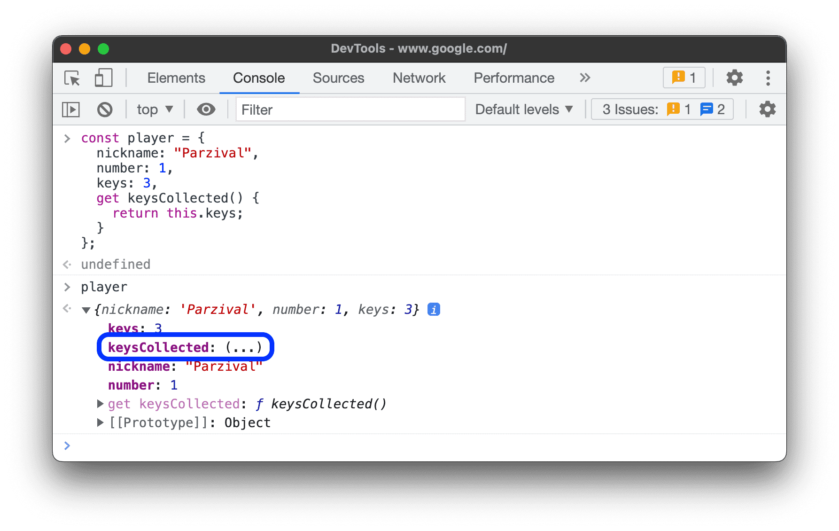Clear the console with the block icon
The image size is (839, 531).
click(105, 109)
